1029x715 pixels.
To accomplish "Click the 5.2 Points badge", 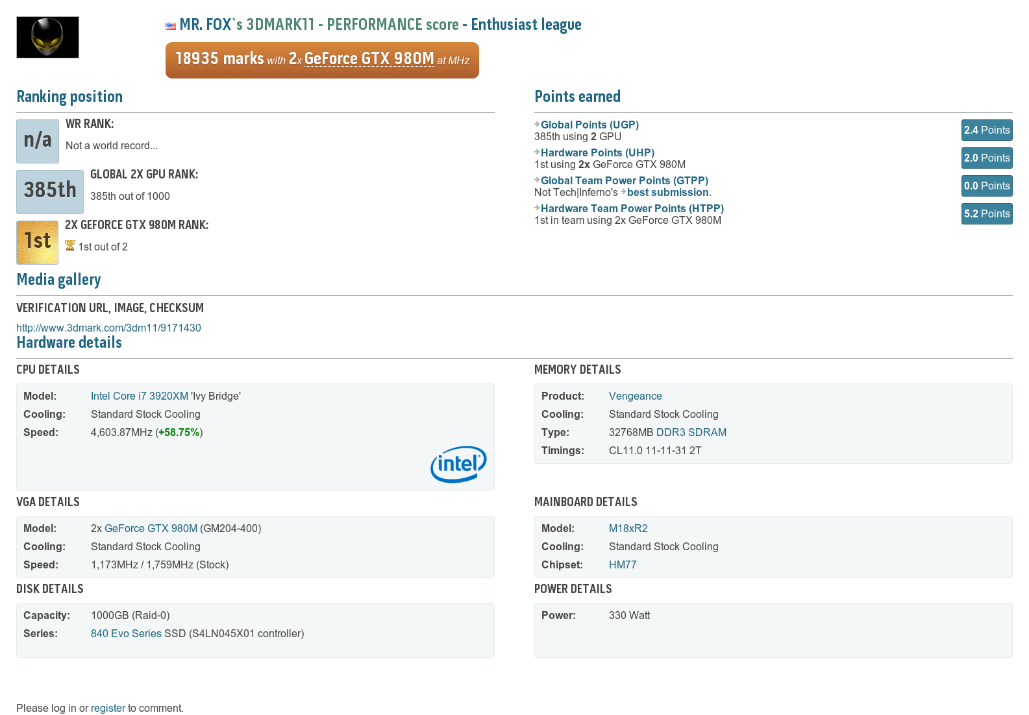I will click(x=986, y=213).
